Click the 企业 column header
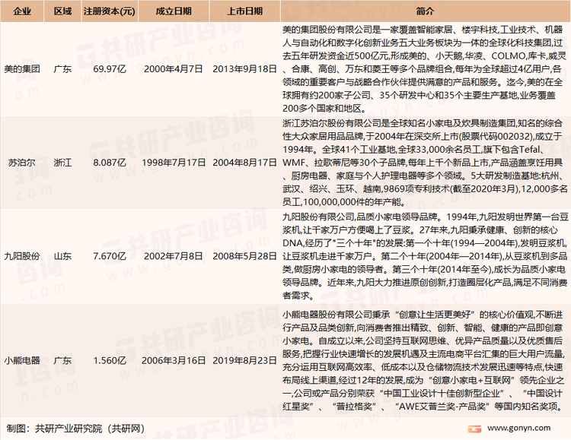The width and height of the screenshot is (571, 440). click(x=22, y=11)
